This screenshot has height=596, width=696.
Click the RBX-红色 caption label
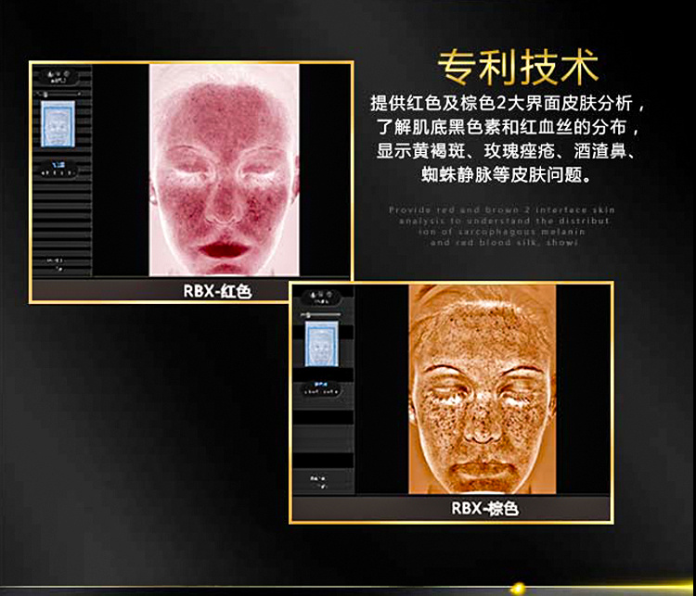click(217, 291)
